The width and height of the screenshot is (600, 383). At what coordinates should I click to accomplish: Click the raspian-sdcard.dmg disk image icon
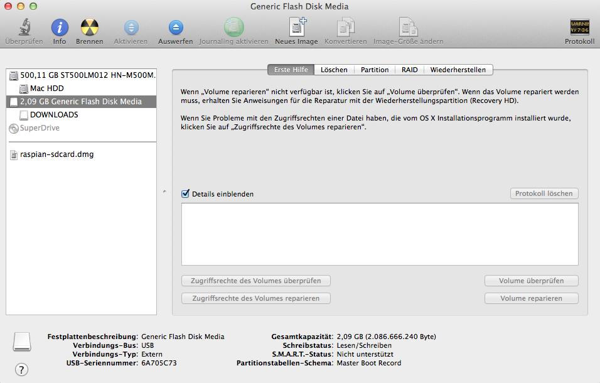tap(14, 155)
